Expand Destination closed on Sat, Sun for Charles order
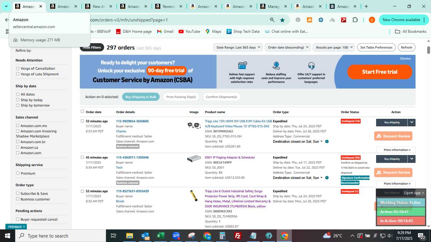This screenshot has height=242, width=431. point(298,141)
